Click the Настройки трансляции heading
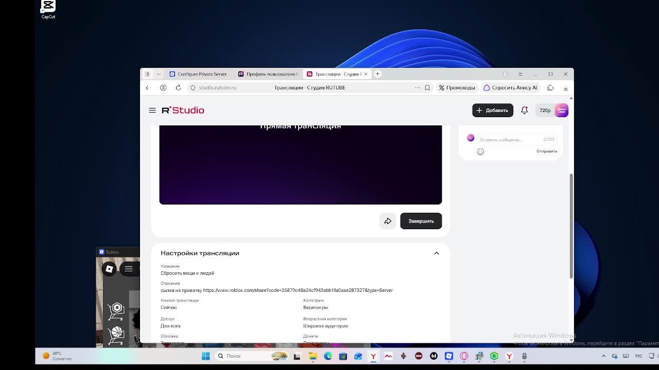The image size is (659, 370). 200,253
